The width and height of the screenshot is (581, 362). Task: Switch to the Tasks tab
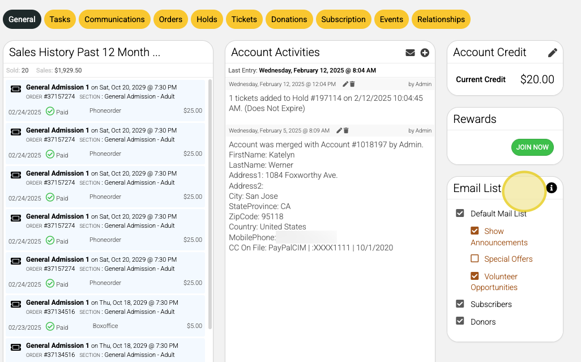(60, 19)
